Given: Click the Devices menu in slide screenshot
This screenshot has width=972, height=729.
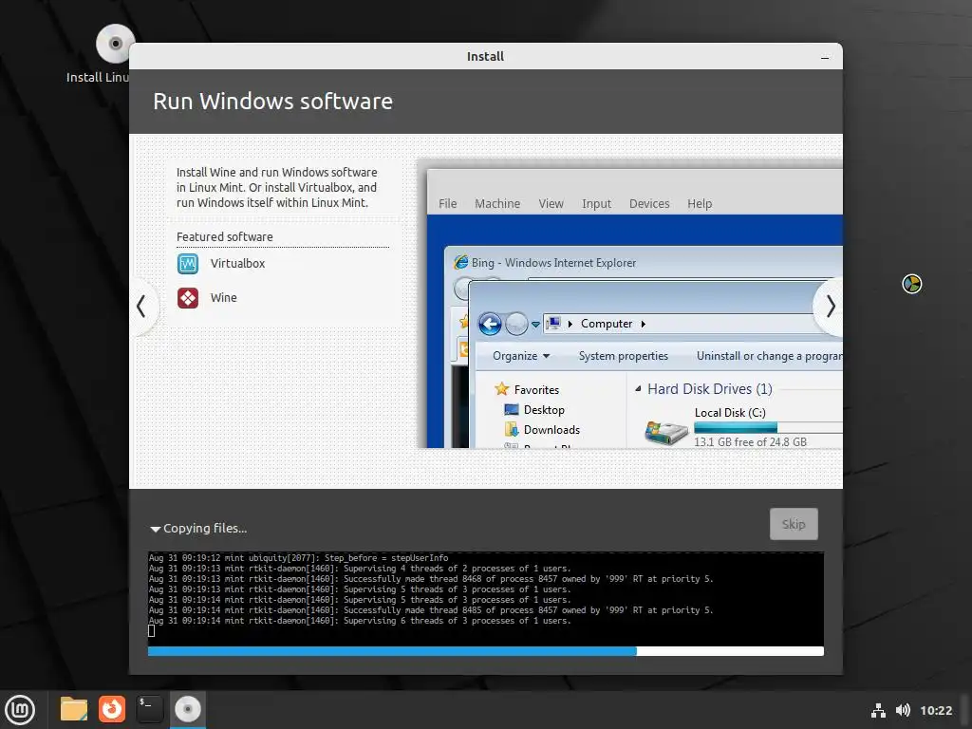Looking at the screenshot, I should [649, 204].
